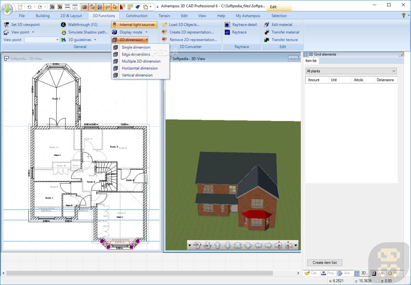
Task: Start Walkthrough (F2)
Action: coord(80,25)
